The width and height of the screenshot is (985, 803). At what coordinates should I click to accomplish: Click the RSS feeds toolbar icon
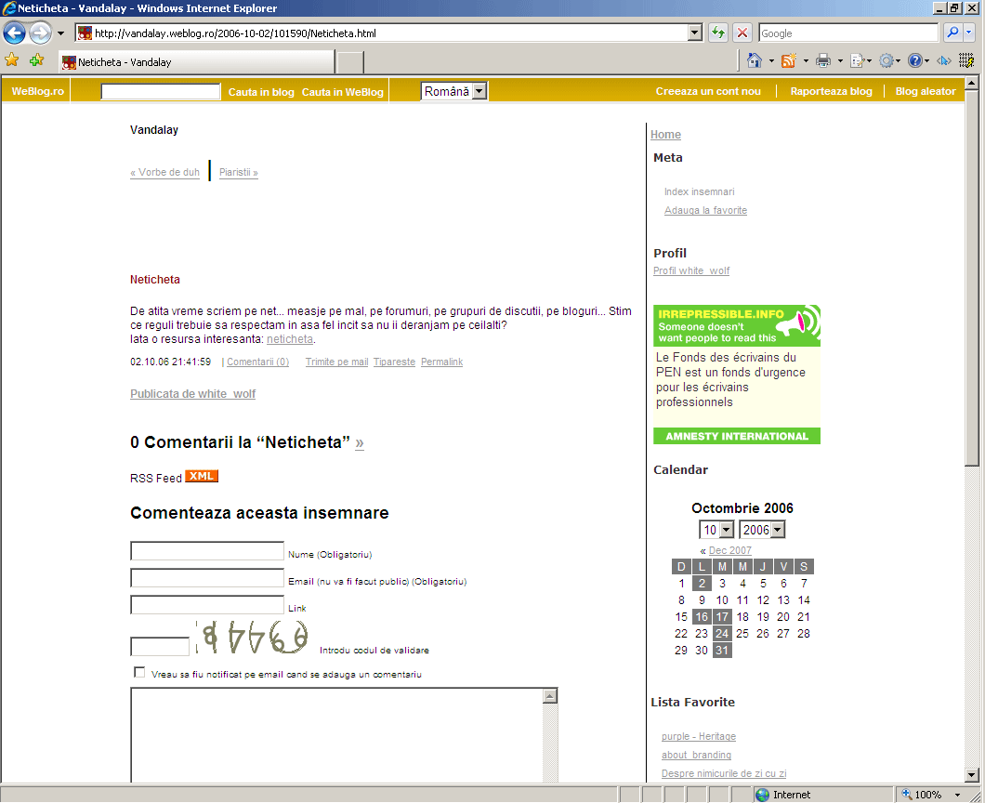(789, 61)
